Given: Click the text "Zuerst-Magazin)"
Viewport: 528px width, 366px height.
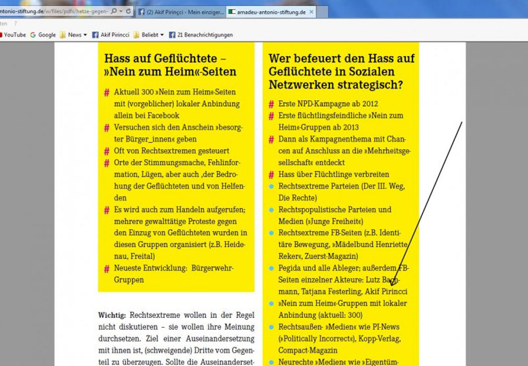Looking at the screenshot, I should click(x=332, y=256).
